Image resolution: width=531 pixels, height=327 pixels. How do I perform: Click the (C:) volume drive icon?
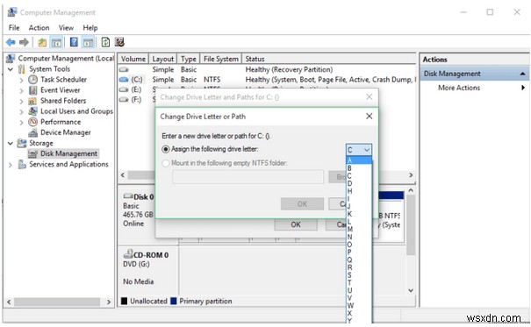(x=125, y=80)
